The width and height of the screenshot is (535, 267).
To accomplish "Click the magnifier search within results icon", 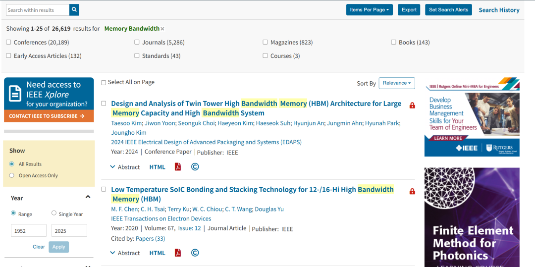I will (74, 10).
